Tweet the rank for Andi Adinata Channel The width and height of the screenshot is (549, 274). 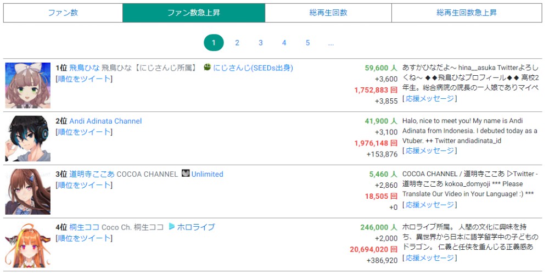click(x=84, y=132)
